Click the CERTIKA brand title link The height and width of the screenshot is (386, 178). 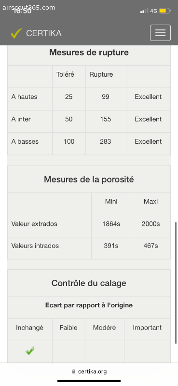tap(44, 33)
